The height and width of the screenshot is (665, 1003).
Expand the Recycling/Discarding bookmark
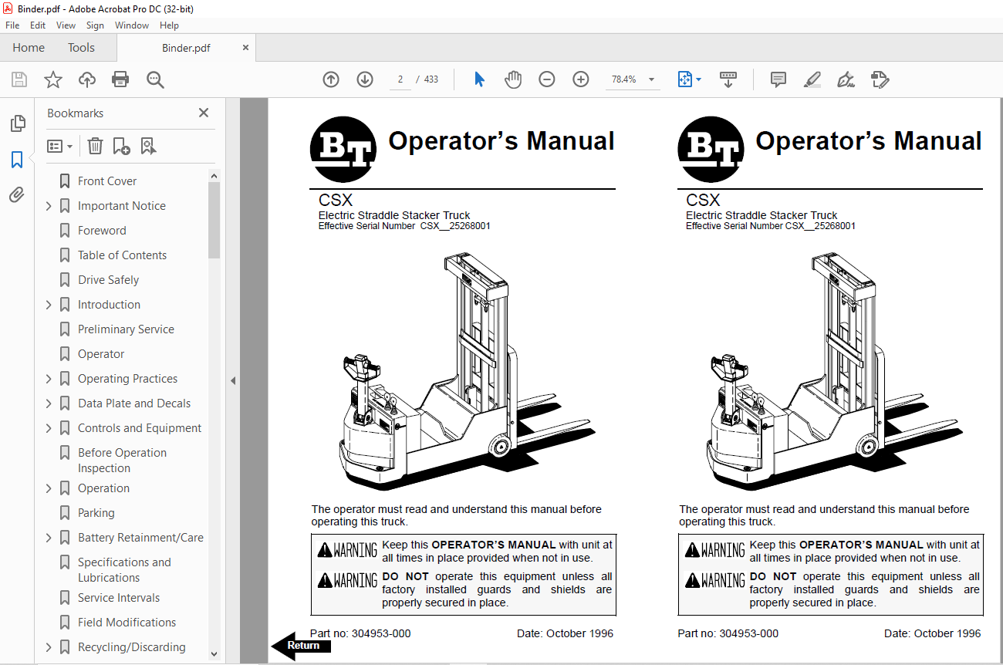(49, 647)
